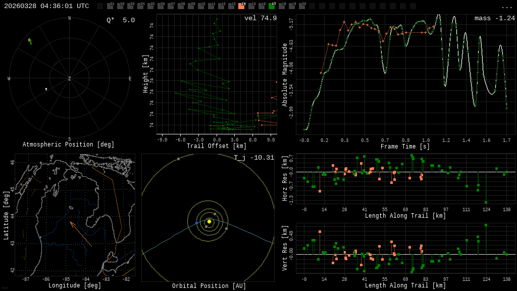Viewport: 517px width, 291px height.
Task: Select the blue Earth dot on the orbit
Action: point(197,223)
